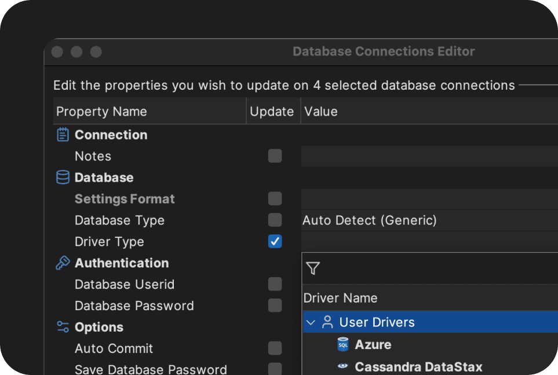Click the Connection clipboard icon
Viewport: 558px width, 375px height.
pyautogui.click(x=62, y=135)
